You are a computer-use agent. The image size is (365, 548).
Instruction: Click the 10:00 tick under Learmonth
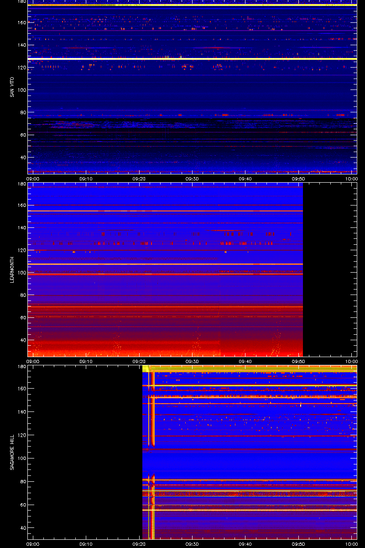pos(351,361)
